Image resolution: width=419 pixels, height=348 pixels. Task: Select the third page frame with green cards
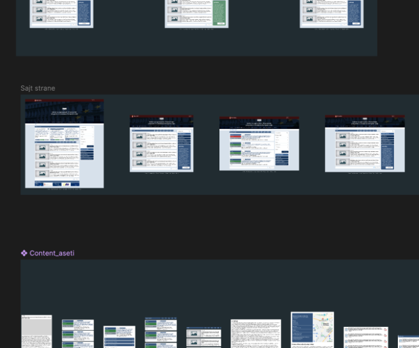click(x=258, y=144)
